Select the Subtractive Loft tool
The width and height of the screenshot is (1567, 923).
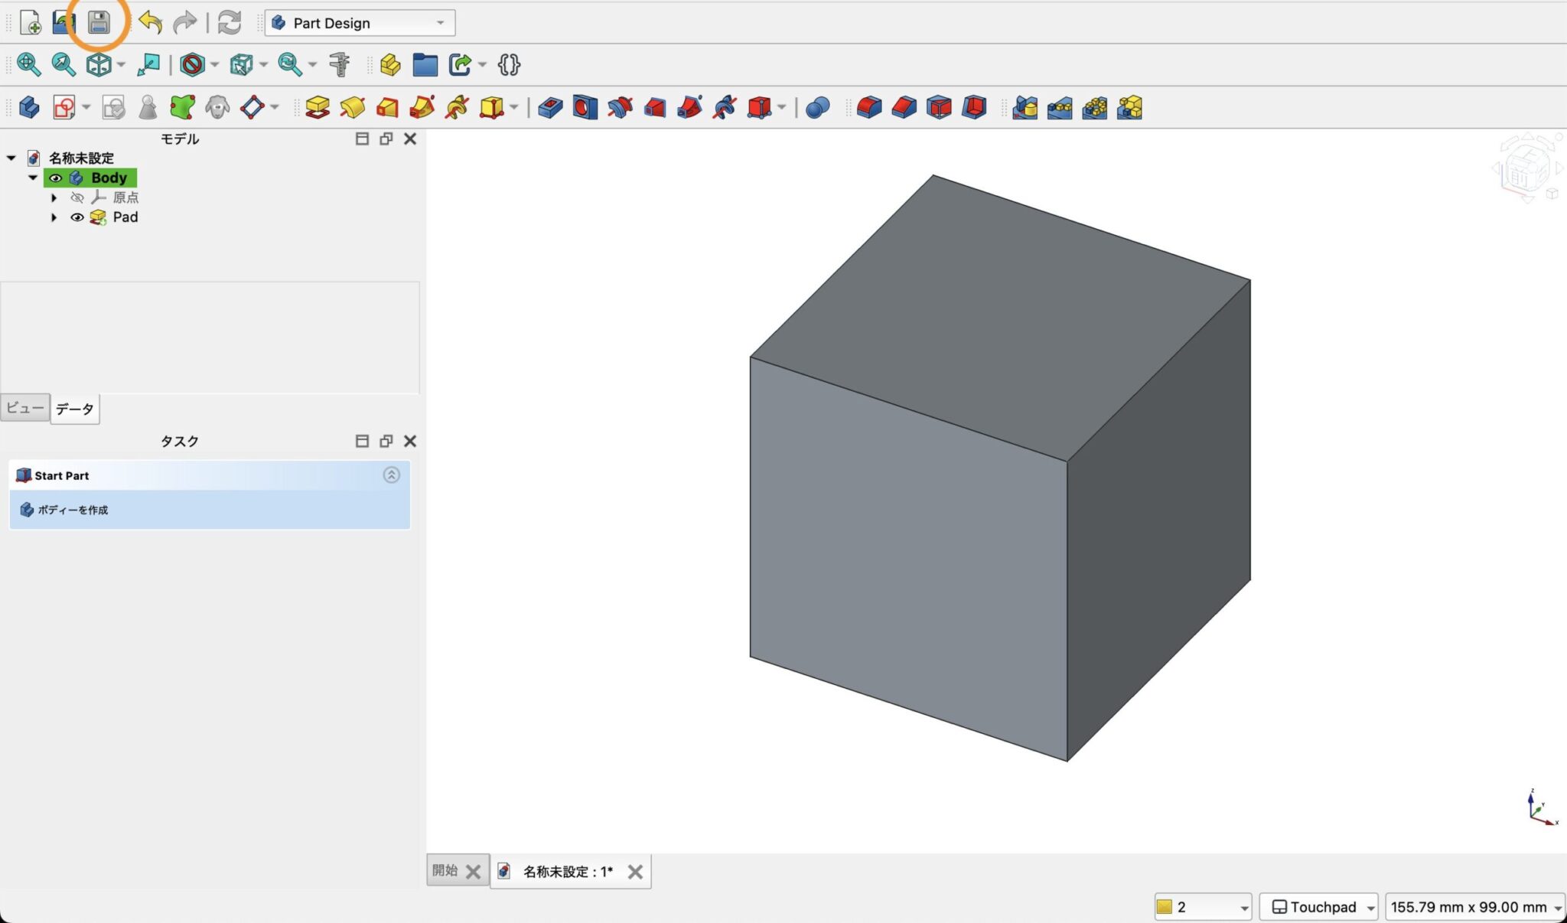click(x=655, y=107)
